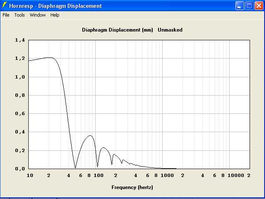Click the '0,6' y-axis value
The width and height of the screenshot is (265, 199).
coord(20,113)
